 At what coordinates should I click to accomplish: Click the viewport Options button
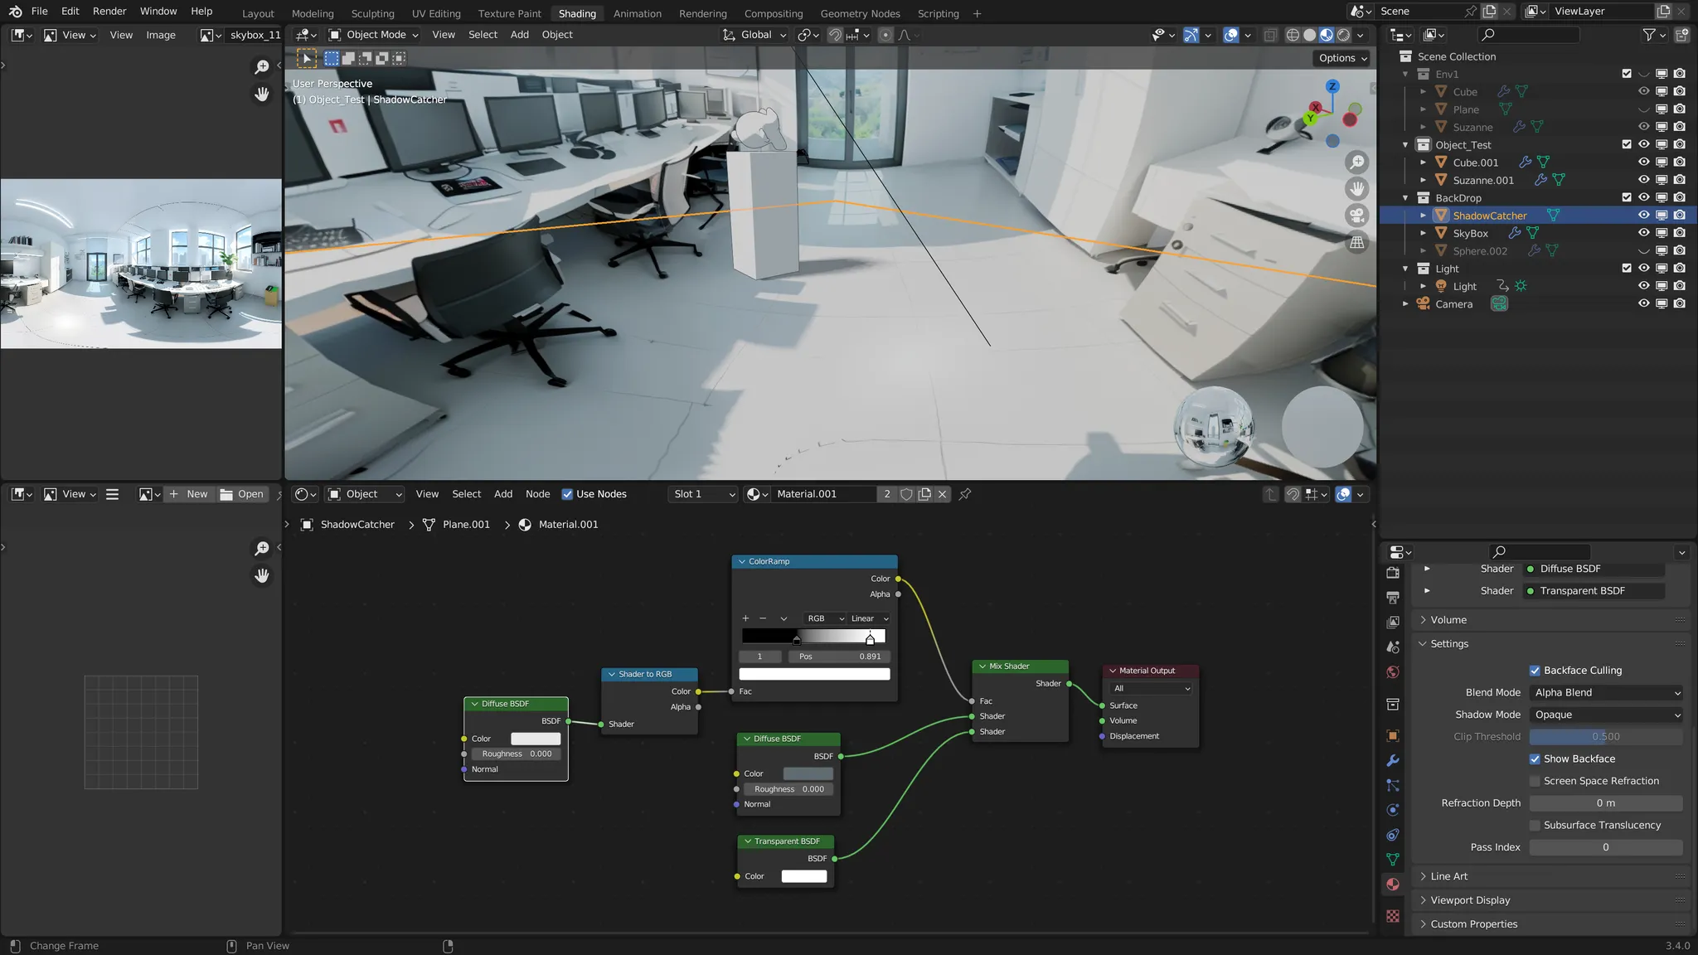tap(1342, 58)
